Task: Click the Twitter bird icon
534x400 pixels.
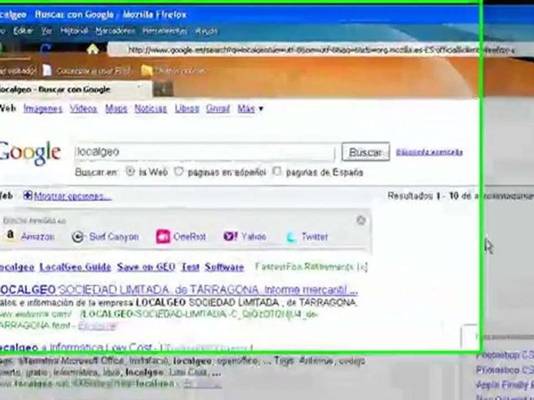Action: (x=291, y=237)
